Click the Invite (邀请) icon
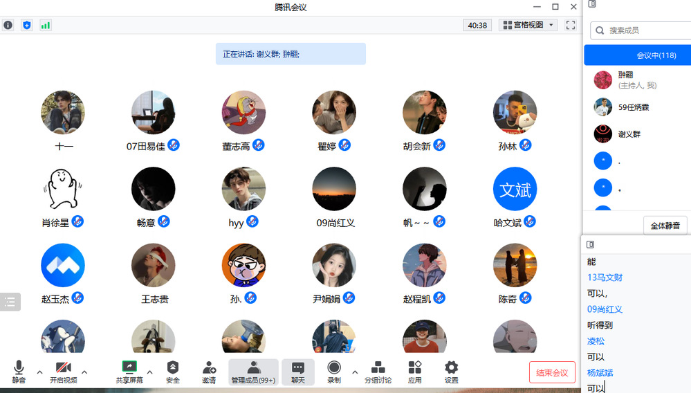Image resolution: width=691 pixels, height=393 pixels. coord(209,372)
